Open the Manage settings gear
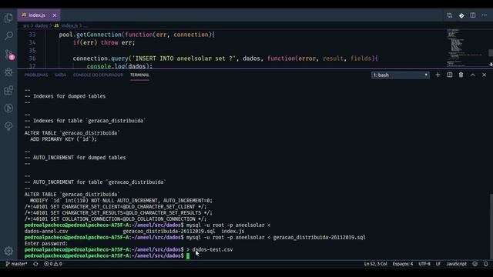 click(x=8, y=251)
